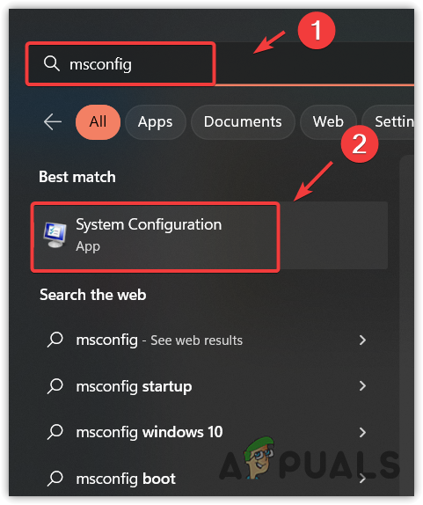Expand chevron next to msconfig startup

pos(362,386)
